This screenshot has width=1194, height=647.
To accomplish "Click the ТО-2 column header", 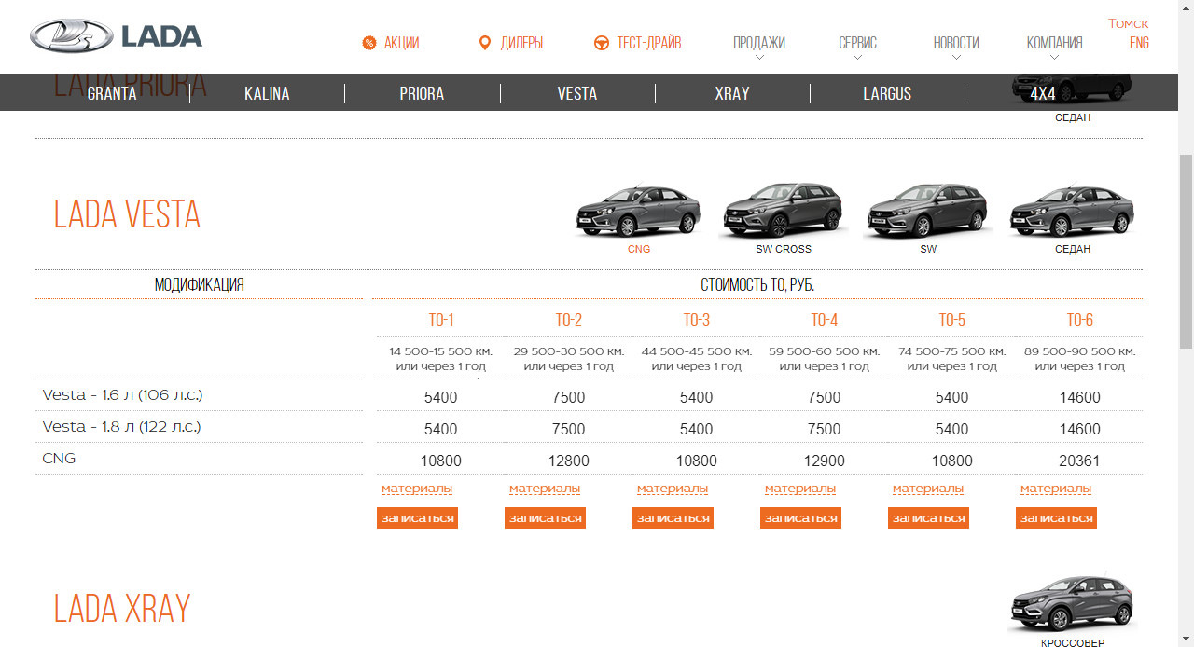I will tap(569, 321).
